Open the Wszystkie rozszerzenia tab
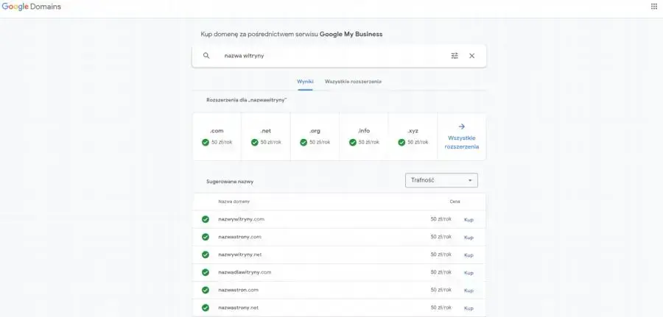The image size is (663, 317). [353, 82]
